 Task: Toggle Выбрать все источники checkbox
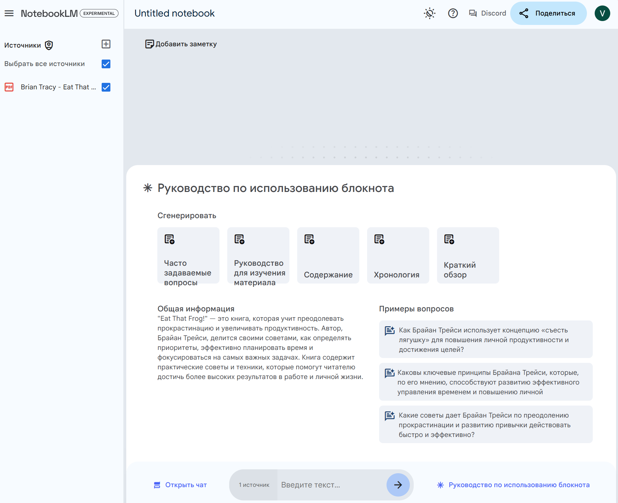tap(106, 64)
